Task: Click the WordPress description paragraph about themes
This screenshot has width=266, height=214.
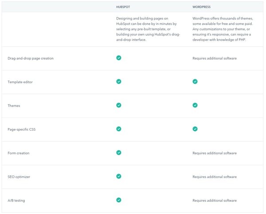Action: point(223,29)
